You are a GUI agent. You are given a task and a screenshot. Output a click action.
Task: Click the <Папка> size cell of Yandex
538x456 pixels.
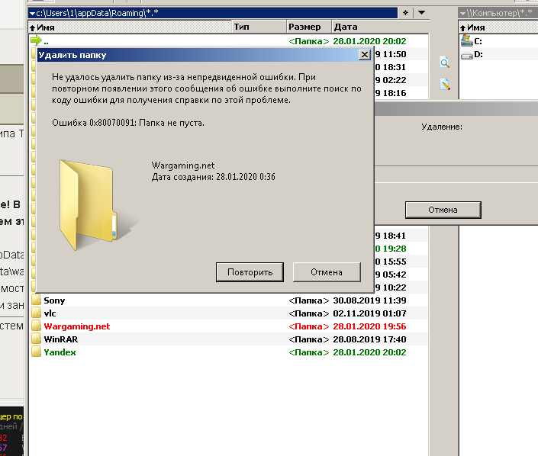point(309,353)
